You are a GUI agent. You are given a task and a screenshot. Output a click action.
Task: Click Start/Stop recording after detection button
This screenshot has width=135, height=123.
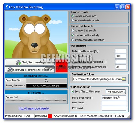30,70
